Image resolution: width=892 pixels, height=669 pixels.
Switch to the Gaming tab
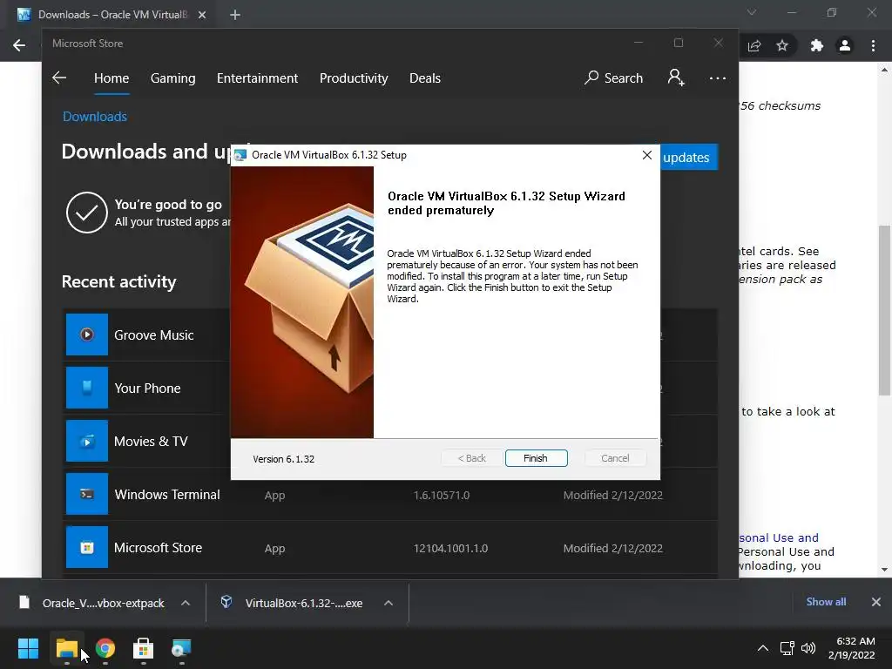[x=173, y=78]
